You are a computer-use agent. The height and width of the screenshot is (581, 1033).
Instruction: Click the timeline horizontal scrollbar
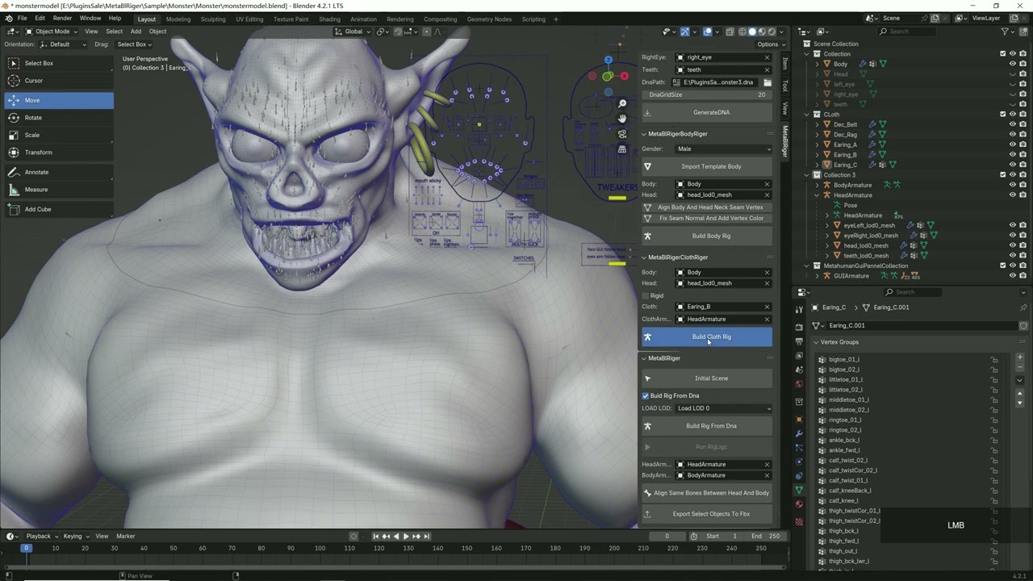click(x=395, y=567)
